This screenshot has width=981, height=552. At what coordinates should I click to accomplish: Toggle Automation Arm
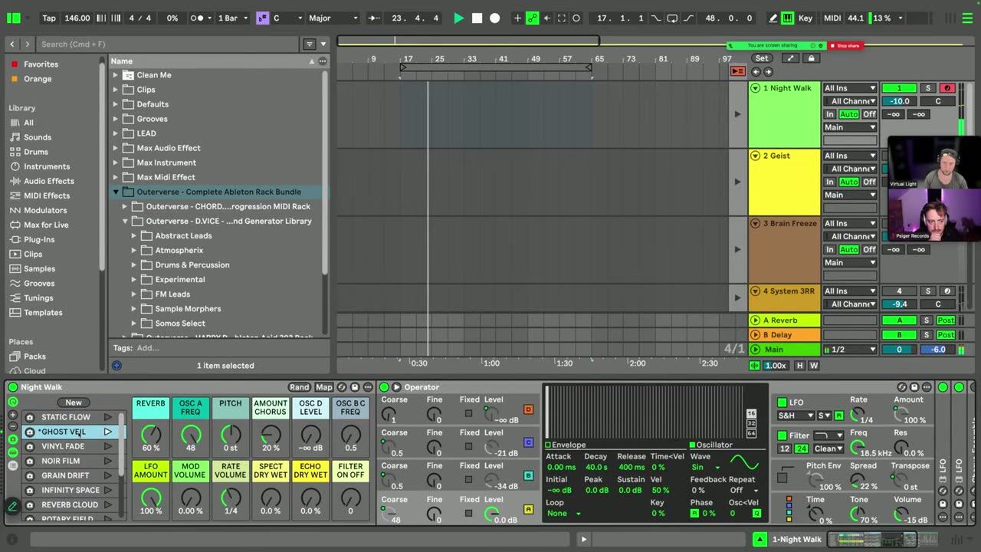coord(533,18)
